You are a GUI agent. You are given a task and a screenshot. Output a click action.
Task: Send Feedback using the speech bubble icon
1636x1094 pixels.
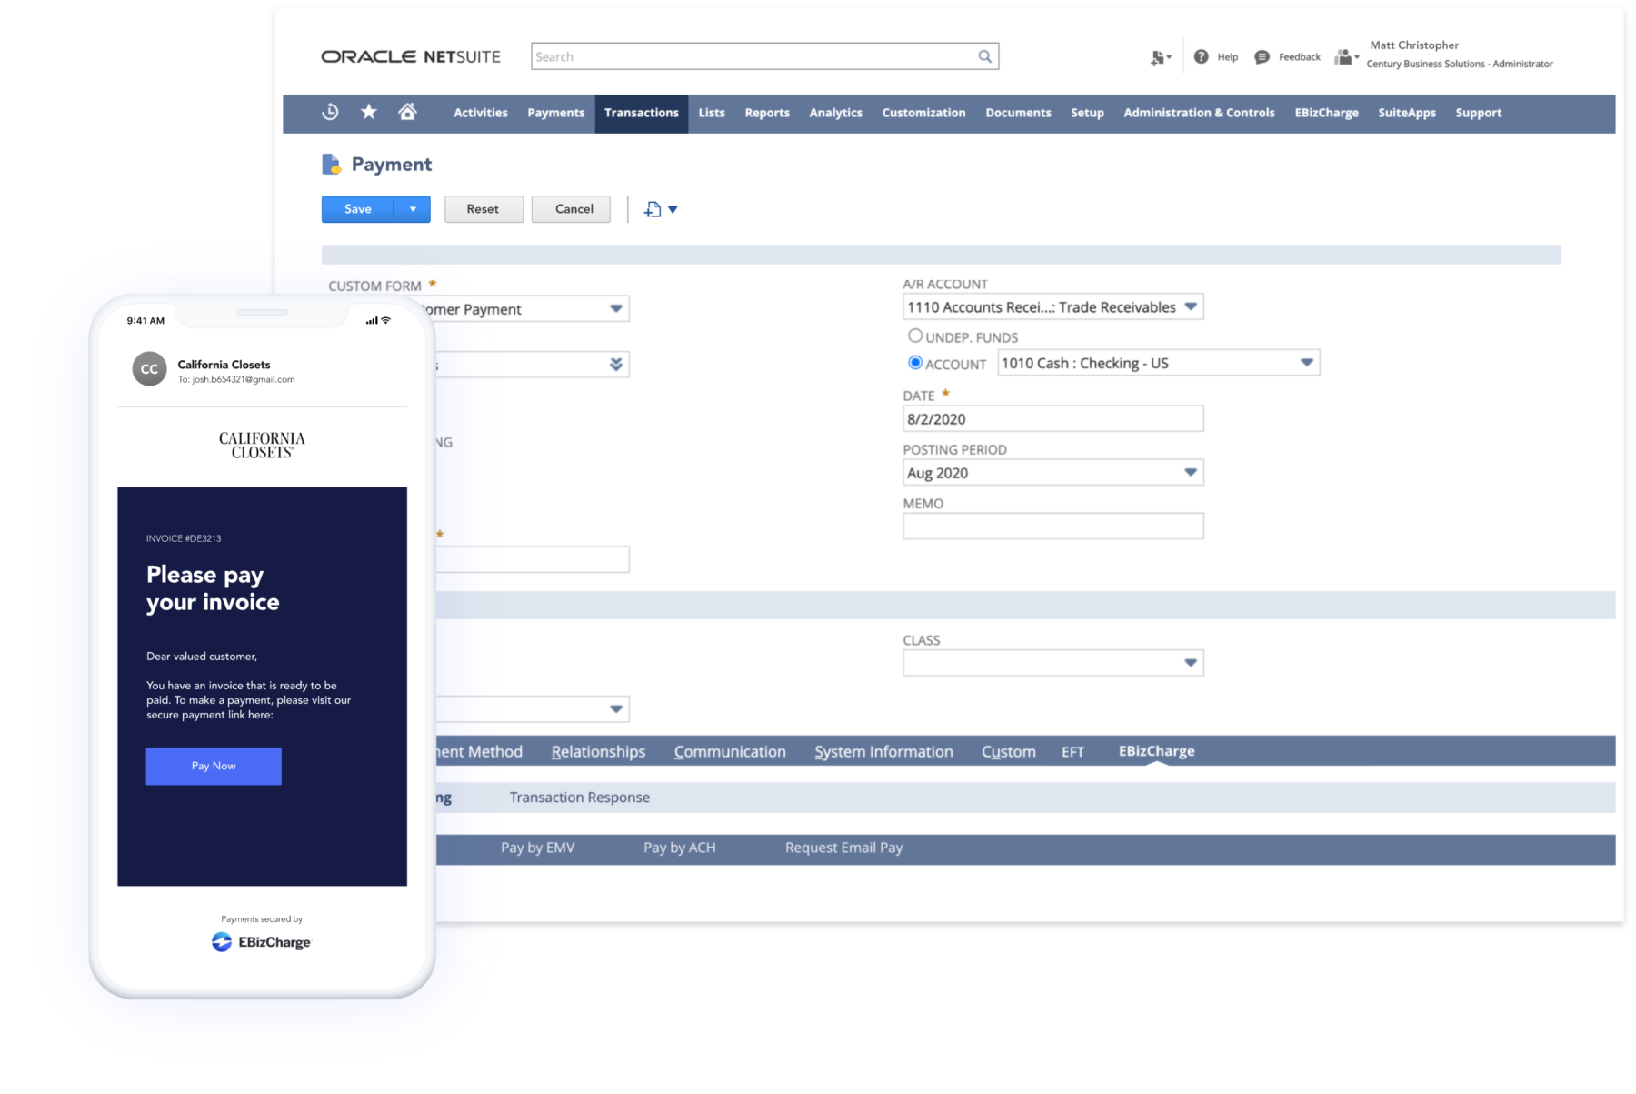[x=1262, y=56]
